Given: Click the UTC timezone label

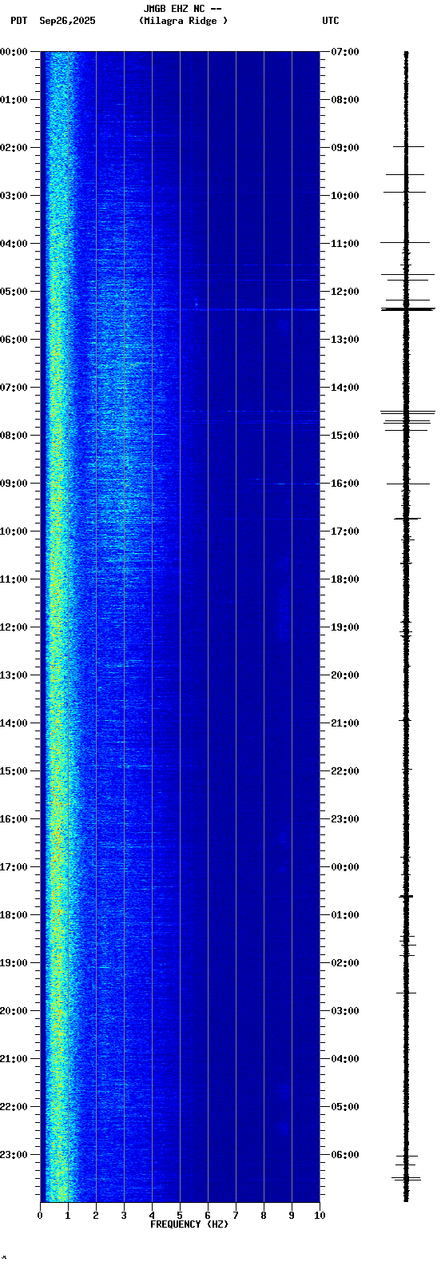Looking at the screenshot, I should [331, 21].
